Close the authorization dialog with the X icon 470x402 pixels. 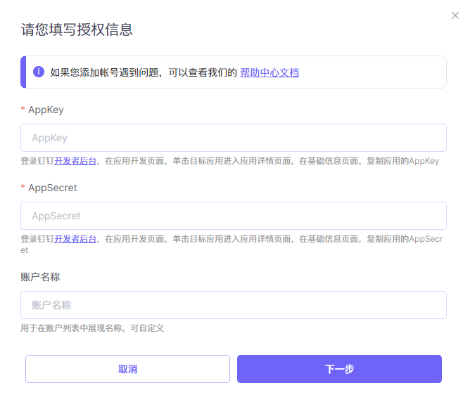(455, 15)
